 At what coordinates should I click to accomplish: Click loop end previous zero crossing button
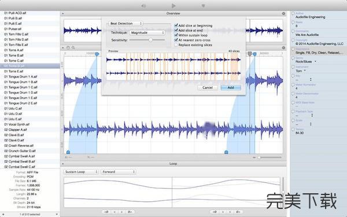click(215, 212)
